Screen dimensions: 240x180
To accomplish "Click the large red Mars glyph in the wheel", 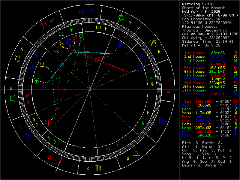I will tap(73, 38).
